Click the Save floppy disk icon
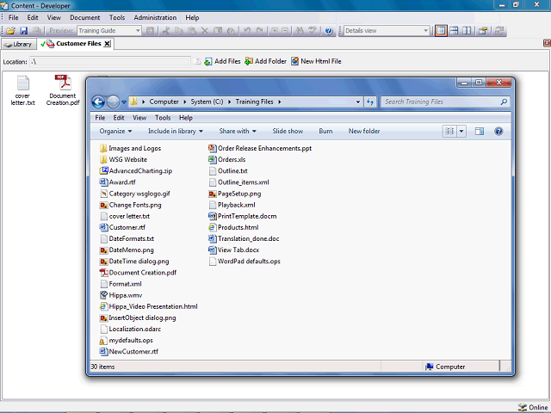Image resolution: width=551 pixels, height=413 pixels. [x=23, y=31]
